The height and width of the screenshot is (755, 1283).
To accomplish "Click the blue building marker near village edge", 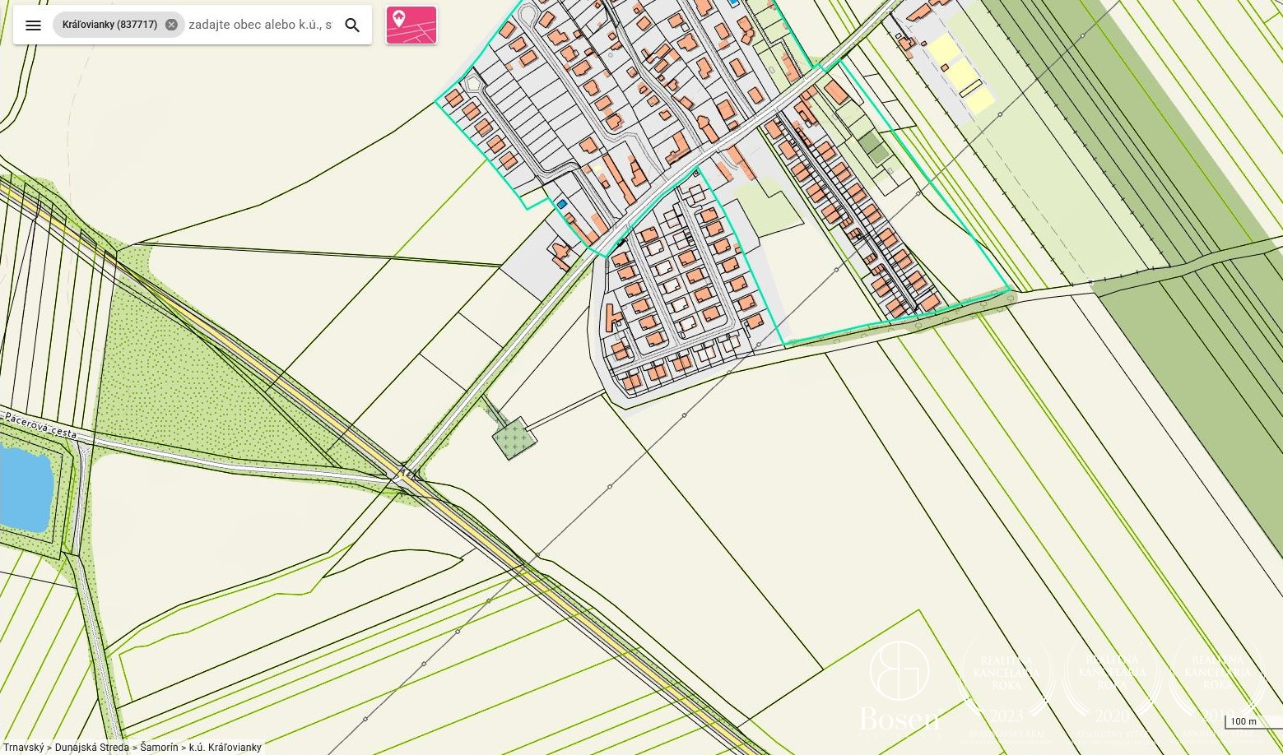I will click(x=562, y=204).
